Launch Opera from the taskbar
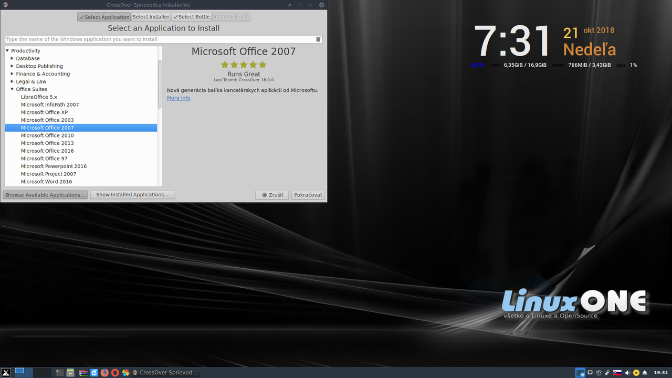The height and width of the screenshot is (378, 672). point(115,373)
